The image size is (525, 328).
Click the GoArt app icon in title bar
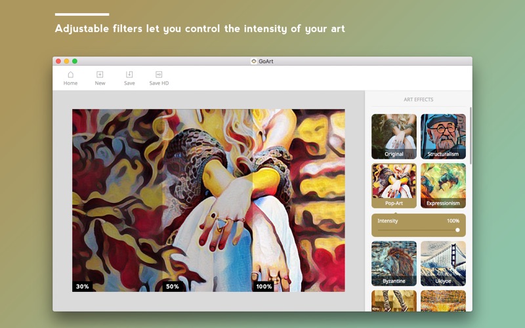pos(254,61)
